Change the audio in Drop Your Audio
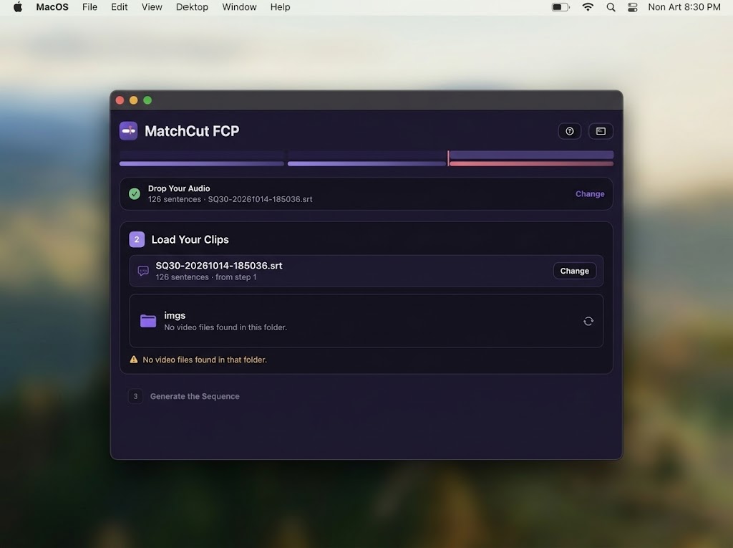Viewport: 733px width, 548px height. (590, 193)
